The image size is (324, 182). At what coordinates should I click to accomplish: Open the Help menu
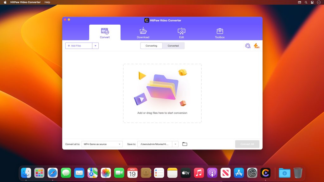[47, 2]
